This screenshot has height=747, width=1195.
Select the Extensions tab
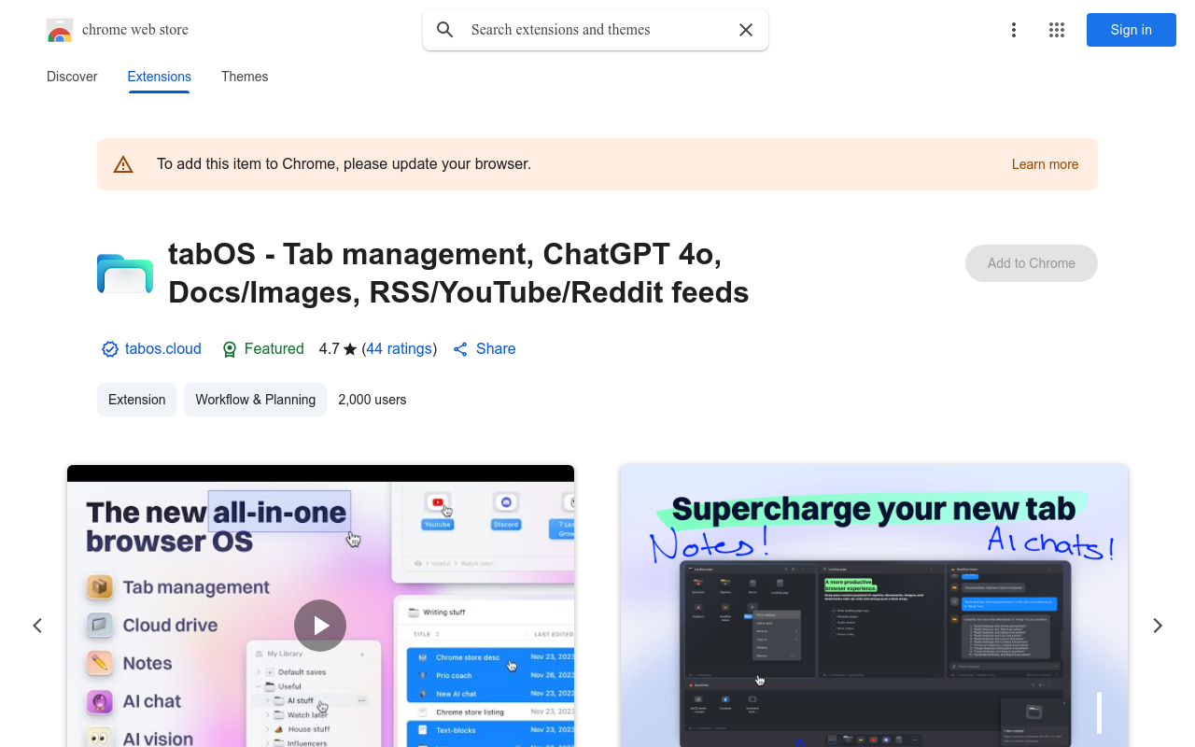[160, 77]
